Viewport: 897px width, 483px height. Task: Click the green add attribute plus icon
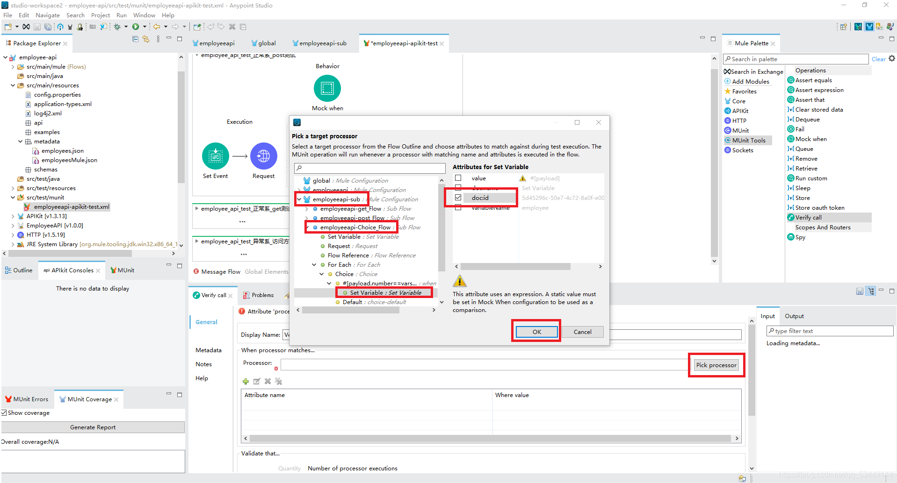(246, 382)
